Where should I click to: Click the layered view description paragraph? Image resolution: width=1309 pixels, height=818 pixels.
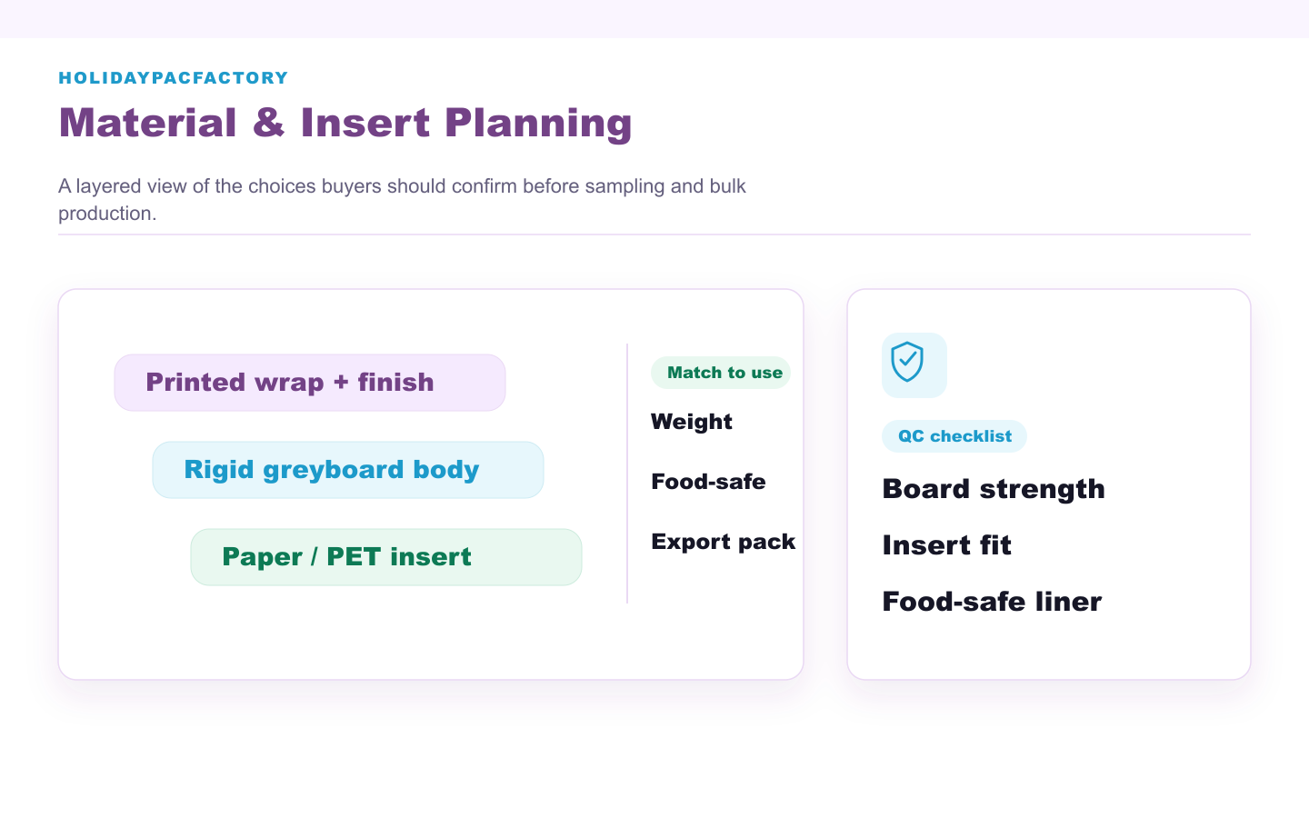[402, 199]
